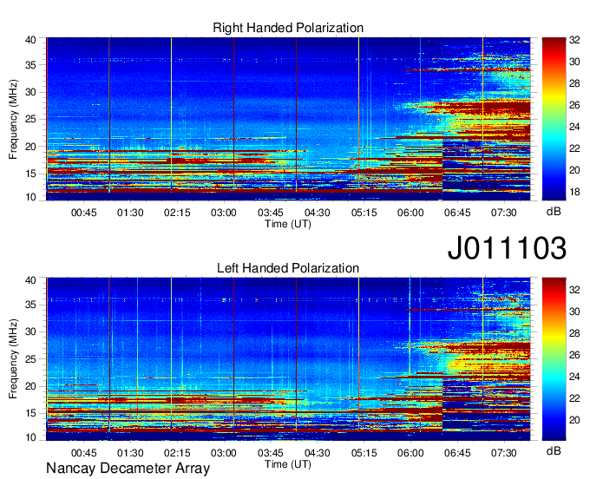
Task: Click the "35" frequency tick on the right-handed plot
Action: click(31, 65)
